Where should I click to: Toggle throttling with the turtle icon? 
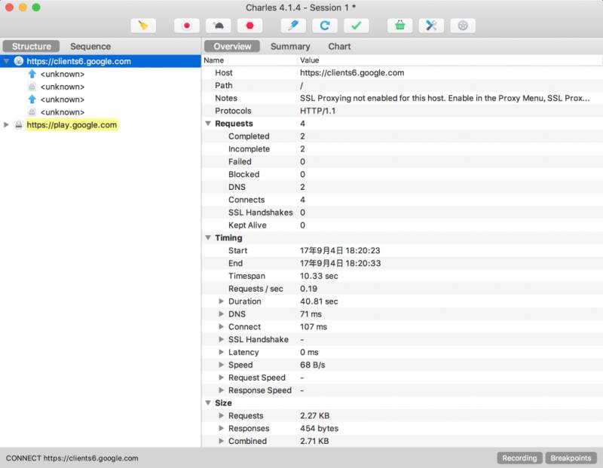218,26
